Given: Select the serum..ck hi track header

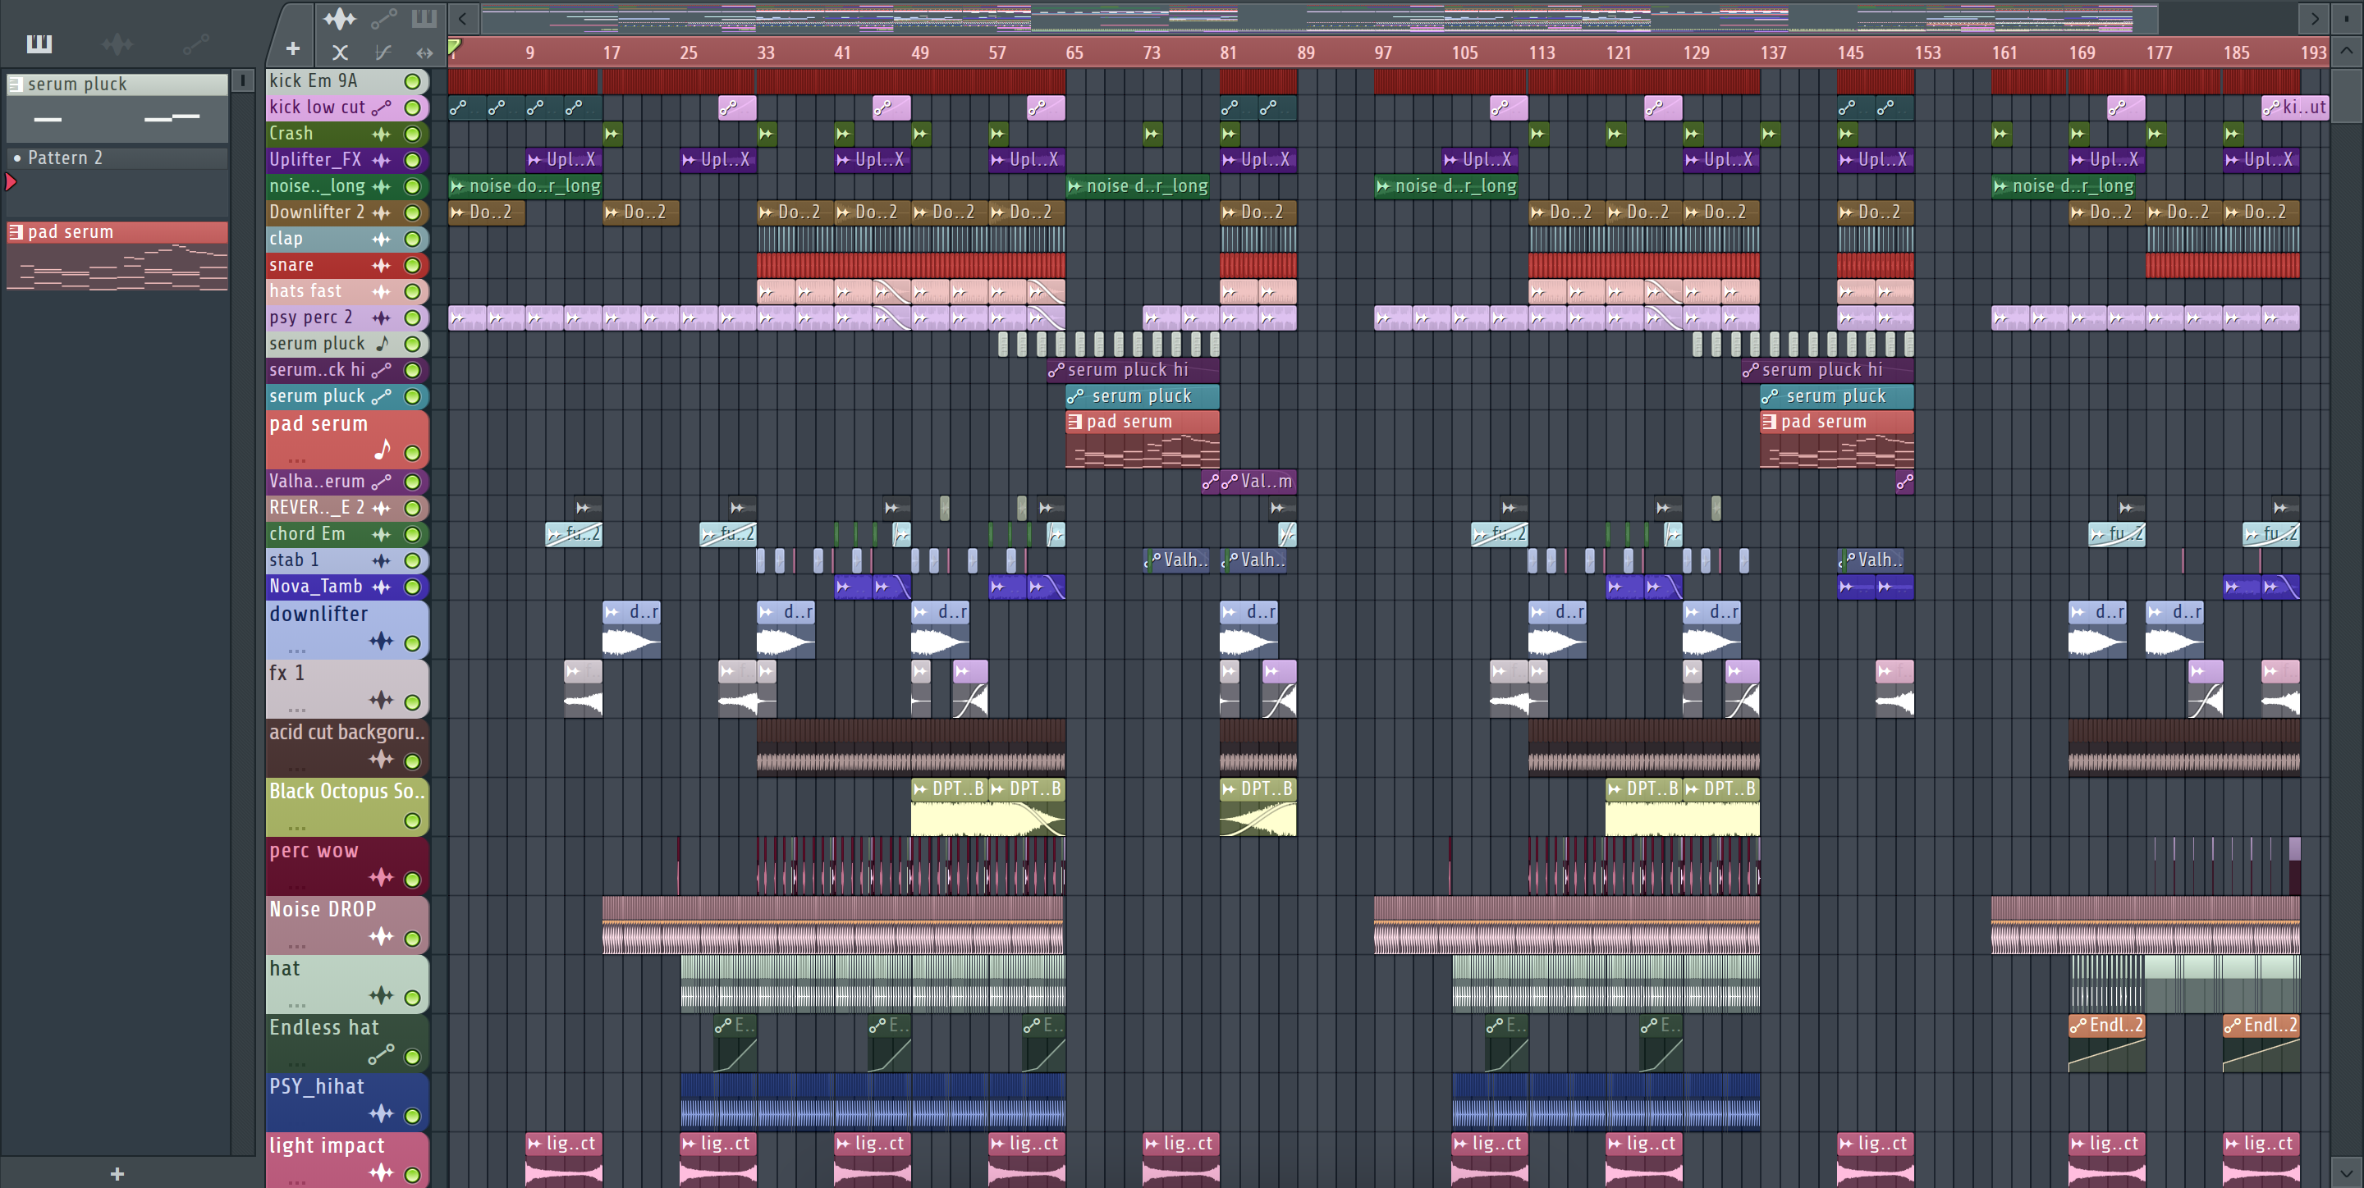Looking at the screenshot, I should pyautogui.click(x=347, y=371).
